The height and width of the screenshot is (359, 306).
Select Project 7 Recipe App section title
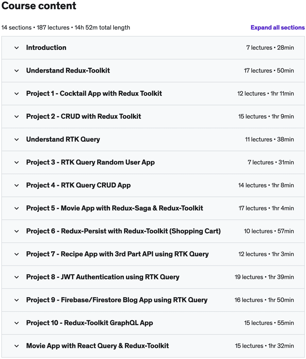117,254
